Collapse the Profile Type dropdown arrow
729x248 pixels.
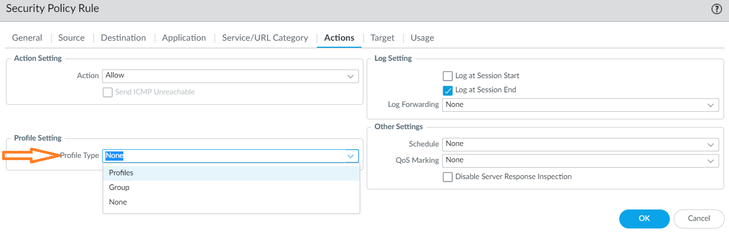pyautogui.click(x=351, y=156)
